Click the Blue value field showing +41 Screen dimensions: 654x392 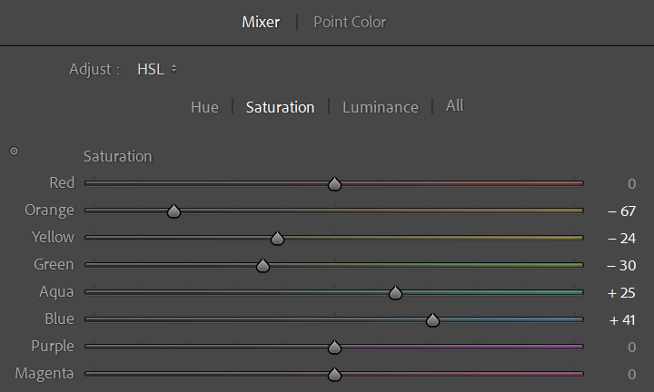point(622,320)
